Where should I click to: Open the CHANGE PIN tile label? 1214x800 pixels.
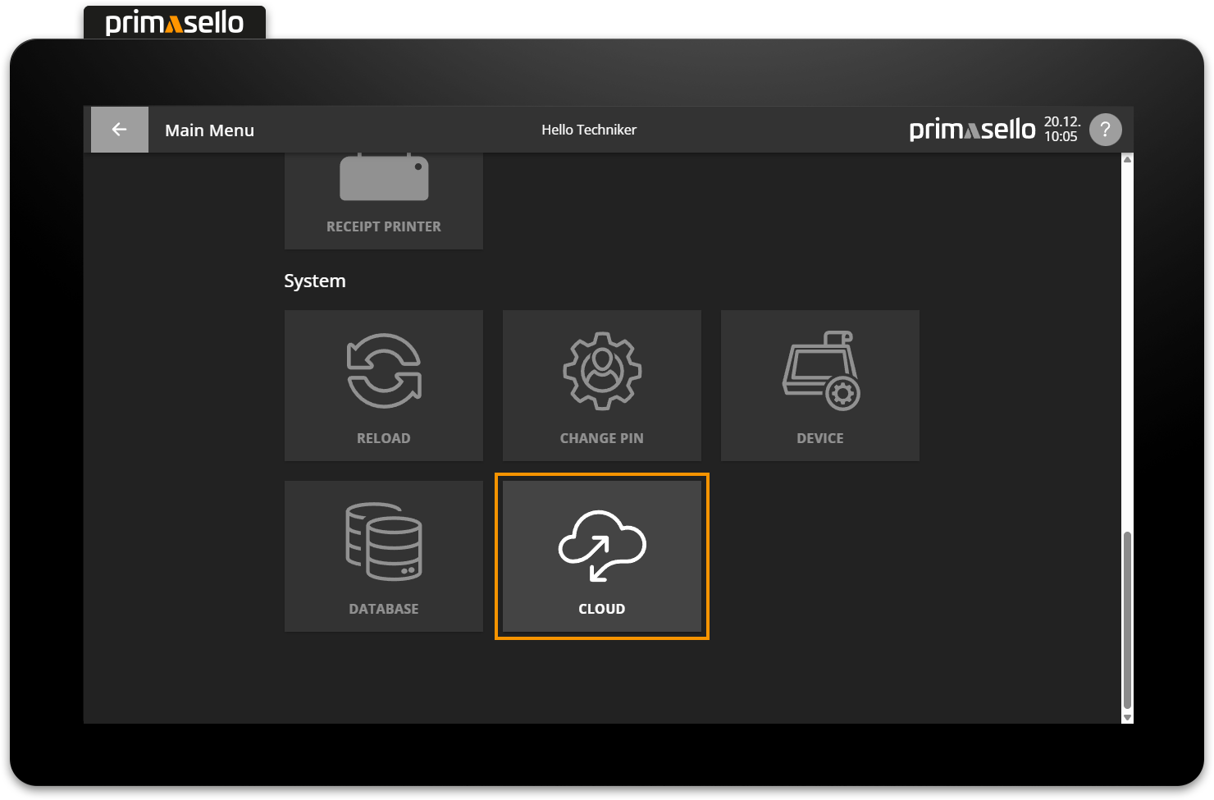602,438
